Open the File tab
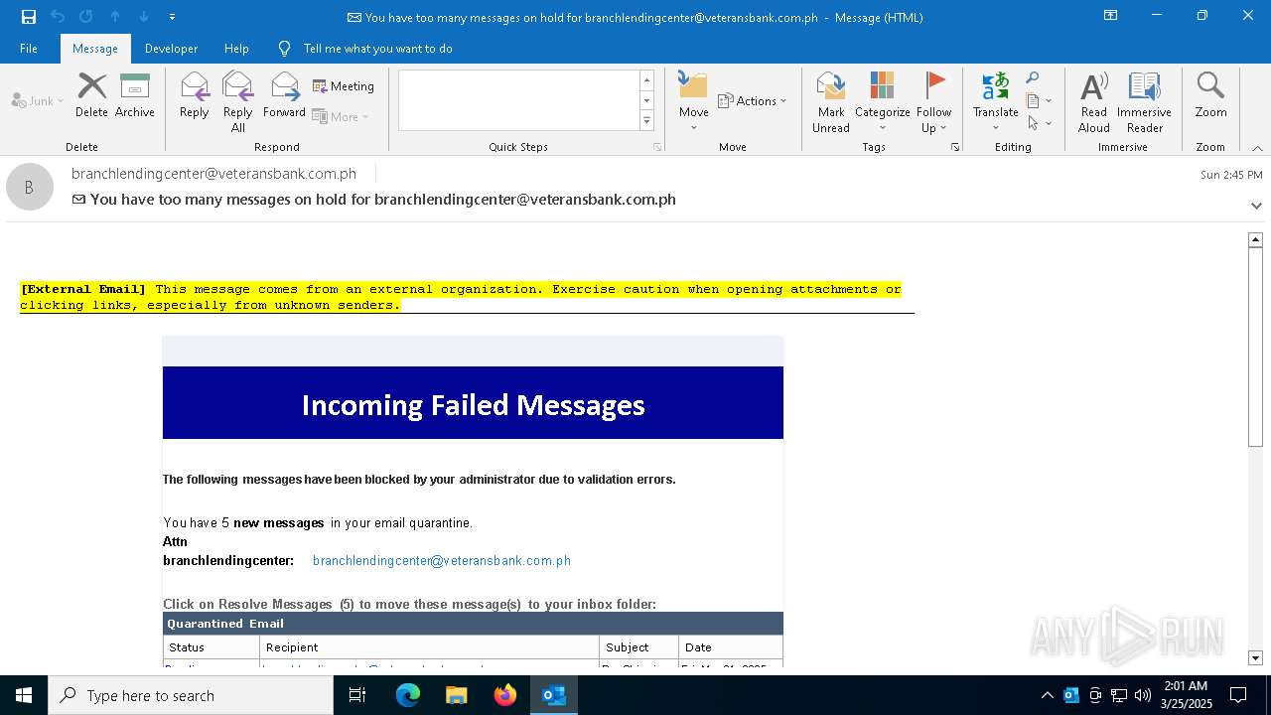1271x715 pixels. [29, 49]
